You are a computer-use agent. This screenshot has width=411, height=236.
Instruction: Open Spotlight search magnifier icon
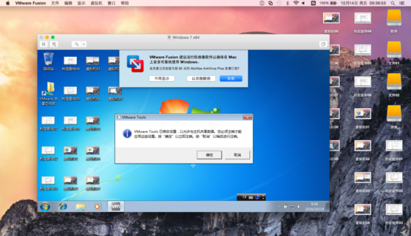(393, 3)
